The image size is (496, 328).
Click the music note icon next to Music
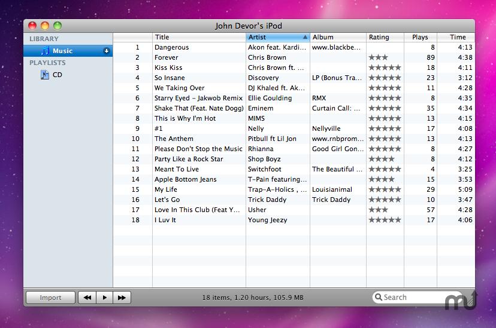pyautogui.click(x=46, y=51)
